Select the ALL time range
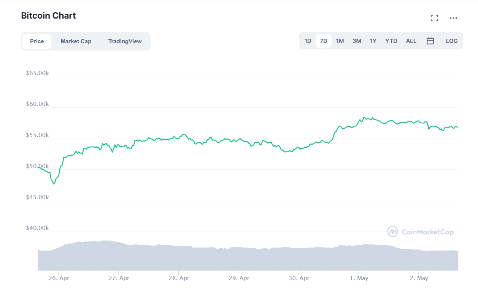The width and height of the screenshot is (478, 290). (411, 41)
